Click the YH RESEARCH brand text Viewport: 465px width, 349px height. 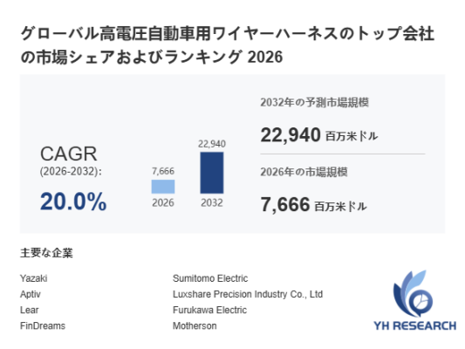click(415, 325)
